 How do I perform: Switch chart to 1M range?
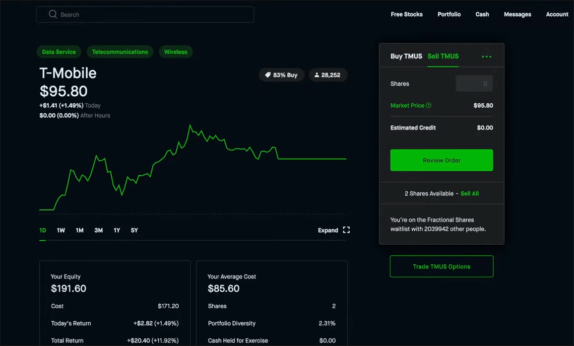pos(80,231)
